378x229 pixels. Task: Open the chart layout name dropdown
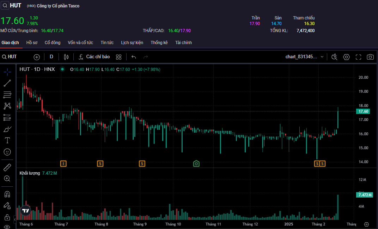(305, 57)
